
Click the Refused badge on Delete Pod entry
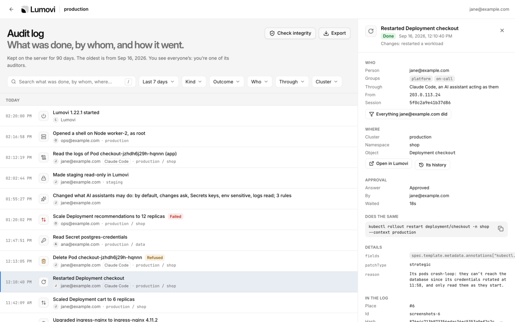click(155, 258)
